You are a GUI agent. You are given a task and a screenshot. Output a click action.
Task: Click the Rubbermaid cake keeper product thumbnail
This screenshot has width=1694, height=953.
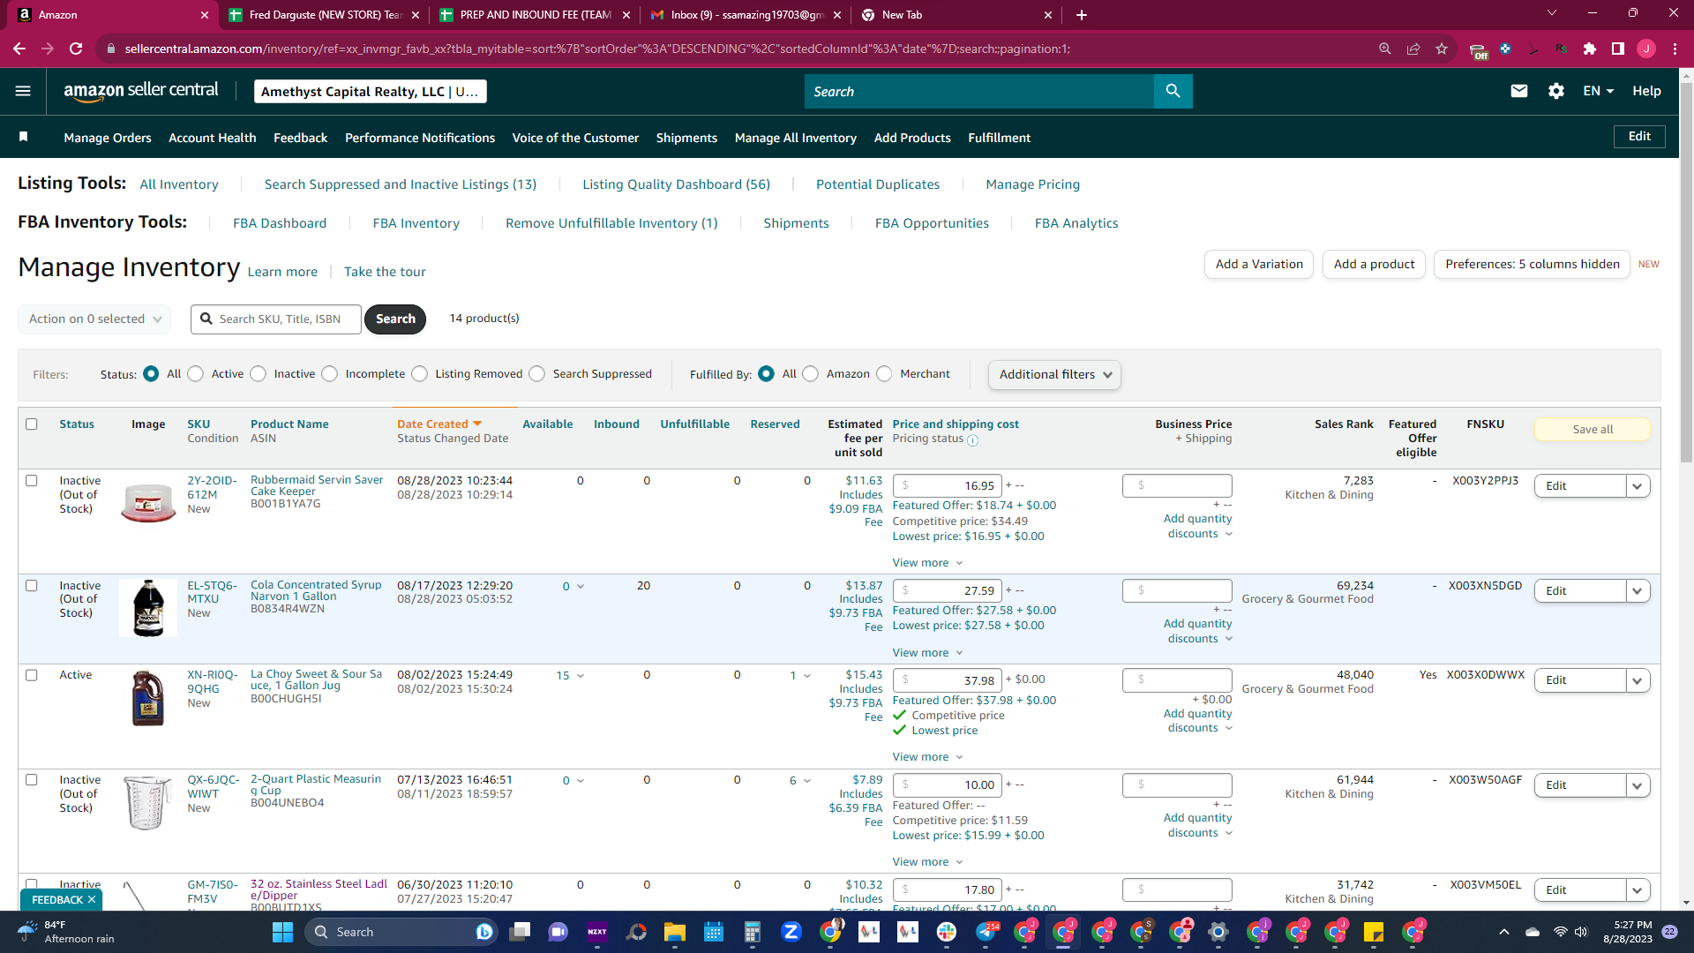click(148, 503)
